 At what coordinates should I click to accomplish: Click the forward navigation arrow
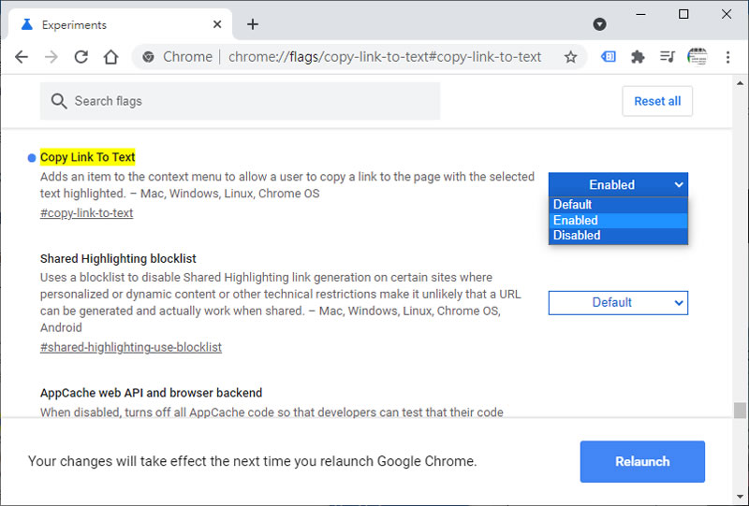click(51, 57)
